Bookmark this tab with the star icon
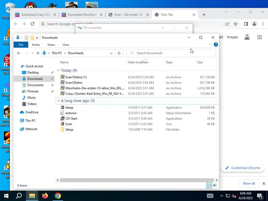This screenshot has width=268, height=201. [x=236, y=24]
